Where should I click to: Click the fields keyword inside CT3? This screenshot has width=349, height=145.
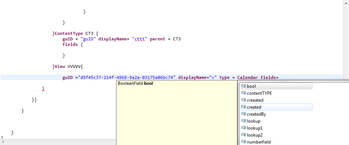tap(70, 44)
